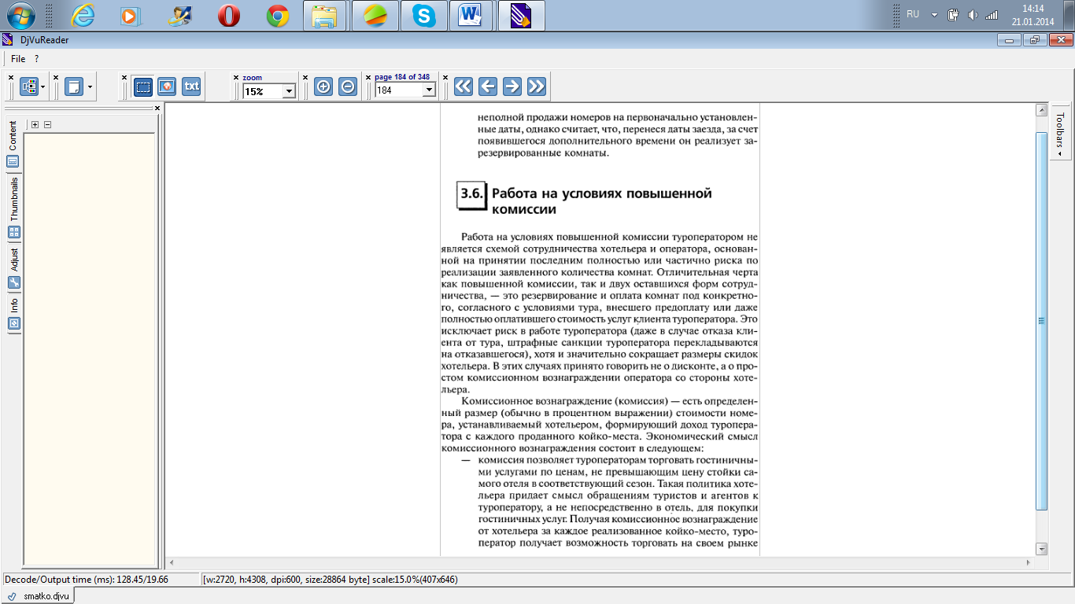1075x604 pixels.
Task: Open the page number 184 combo box
Action: pos(405,90)
